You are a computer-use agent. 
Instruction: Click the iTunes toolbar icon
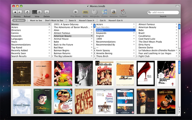tap(104, 12)
